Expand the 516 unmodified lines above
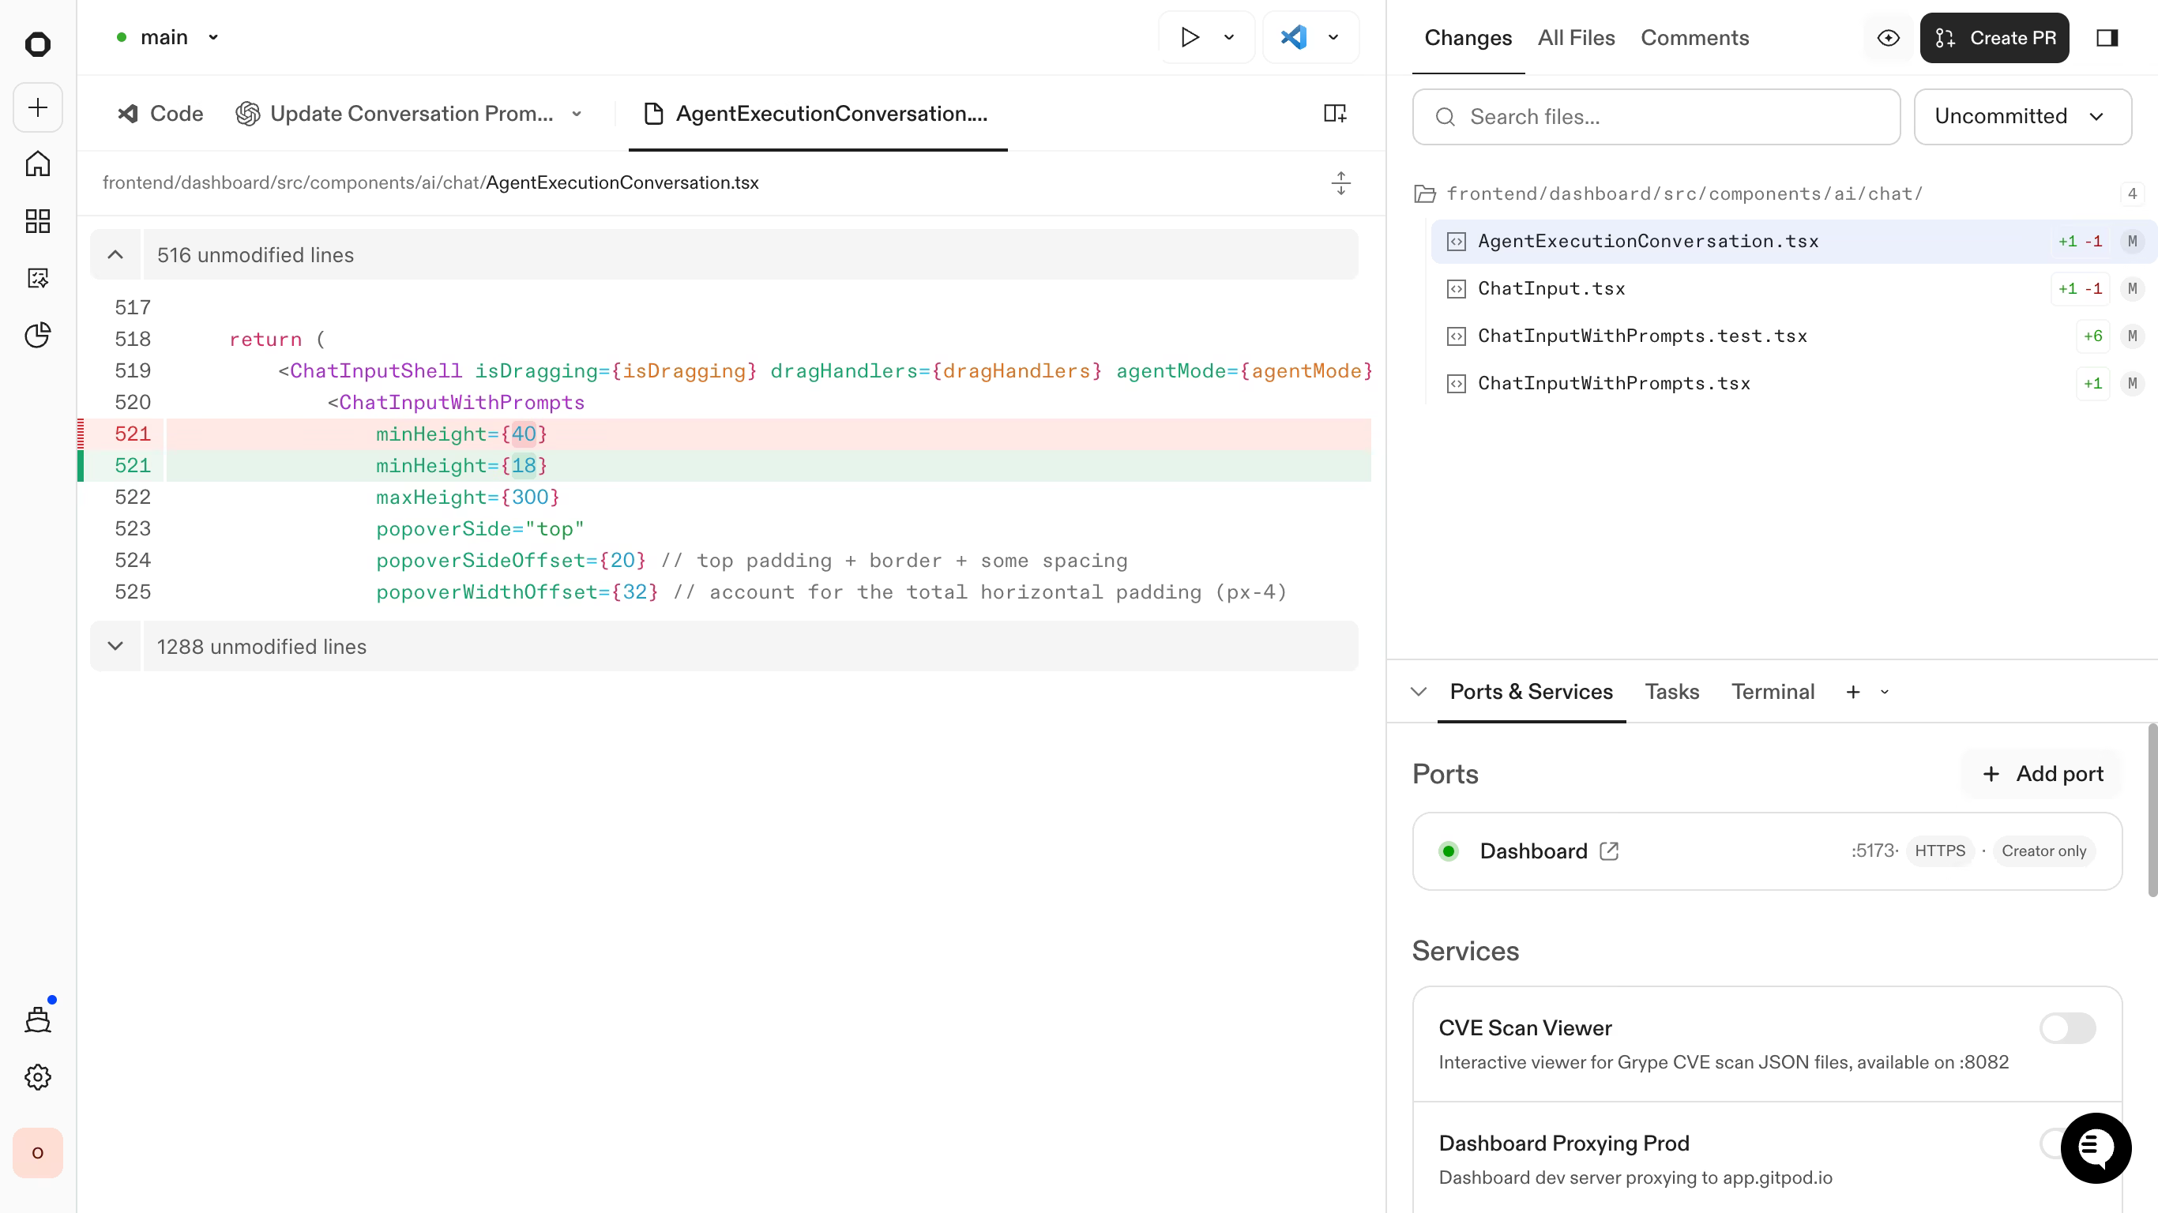Screen dimensions: 2158x1213 115,254
